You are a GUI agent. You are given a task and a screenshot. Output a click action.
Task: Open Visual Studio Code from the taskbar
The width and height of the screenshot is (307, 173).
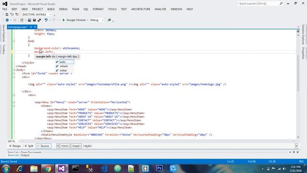click(104, 169)
